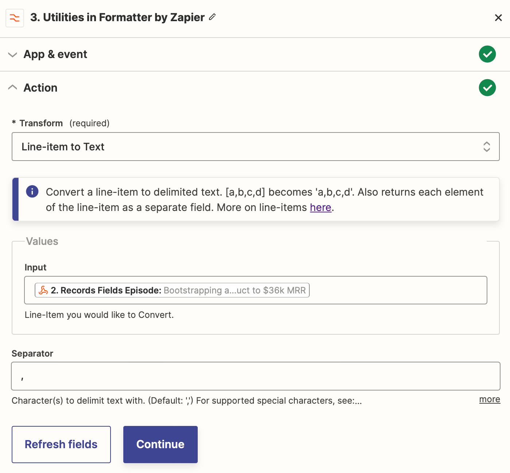
Task: Open the Transform dropdown
Action: pos(255,147)
